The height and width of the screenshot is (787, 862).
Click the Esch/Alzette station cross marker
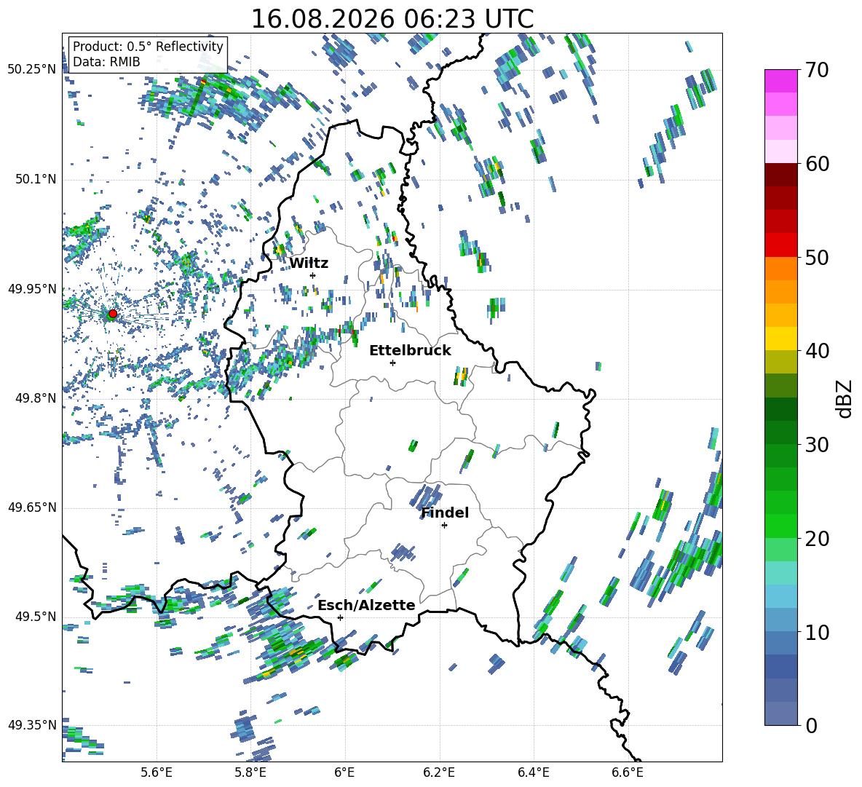340,617
